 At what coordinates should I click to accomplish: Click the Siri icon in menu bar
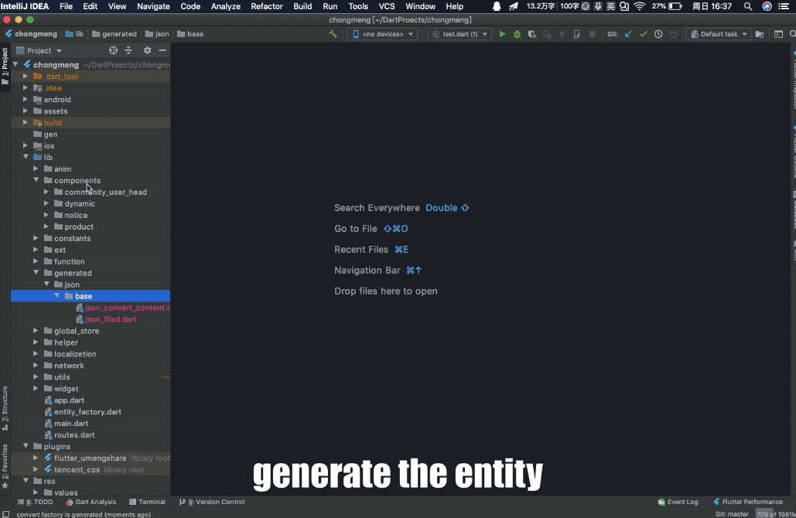[x=767, y=6]
